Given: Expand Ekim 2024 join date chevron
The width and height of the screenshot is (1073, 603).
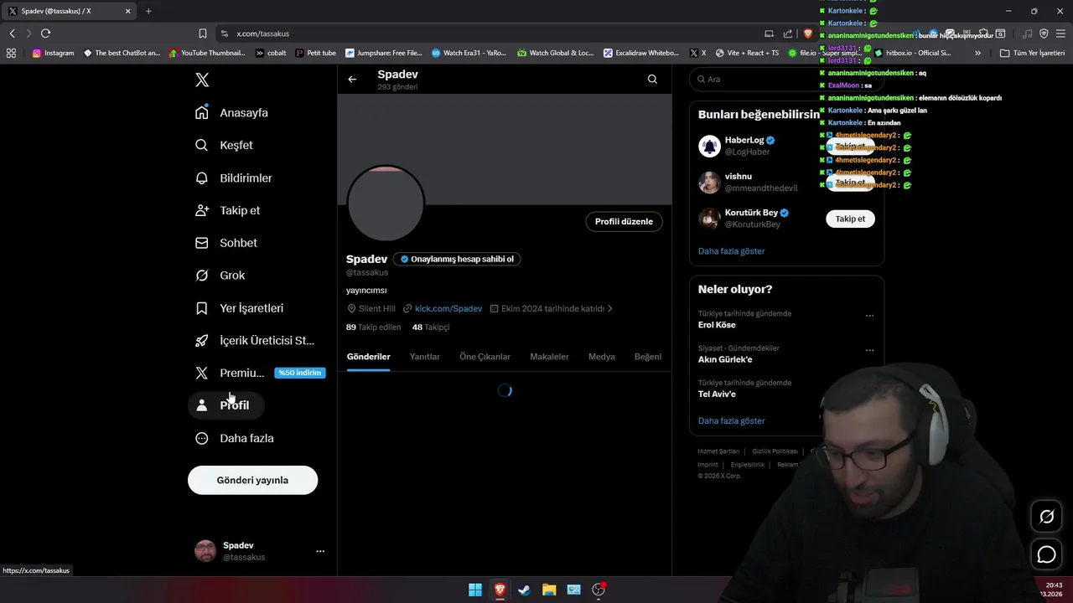Looking at the screenshot, I should click(x=609, y=309).
